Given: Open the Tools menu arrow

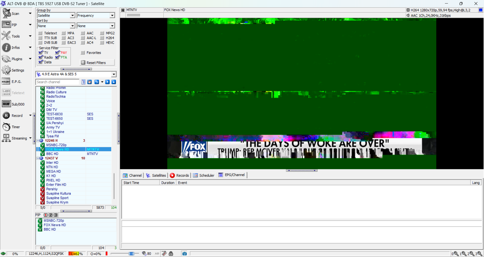Looking at the screenshot, I should coord(30,36).
